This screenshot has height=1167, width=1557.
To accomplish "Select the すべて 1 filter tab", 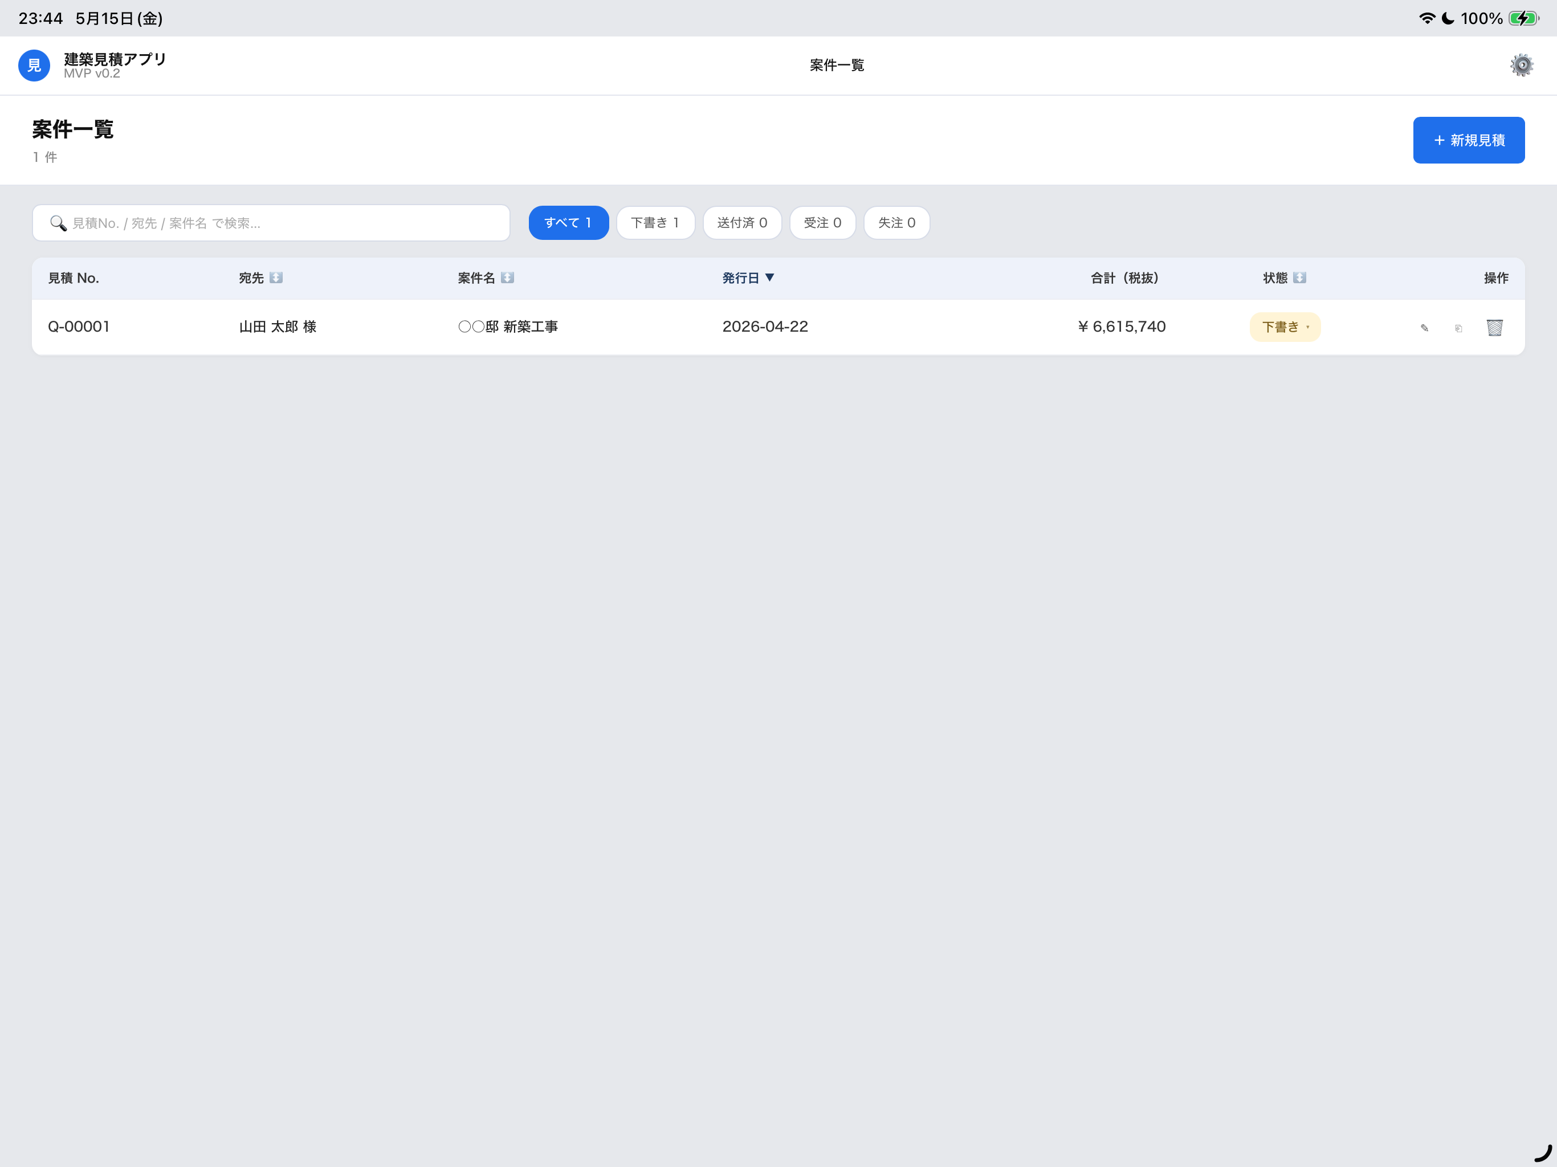I will [568, 222].
